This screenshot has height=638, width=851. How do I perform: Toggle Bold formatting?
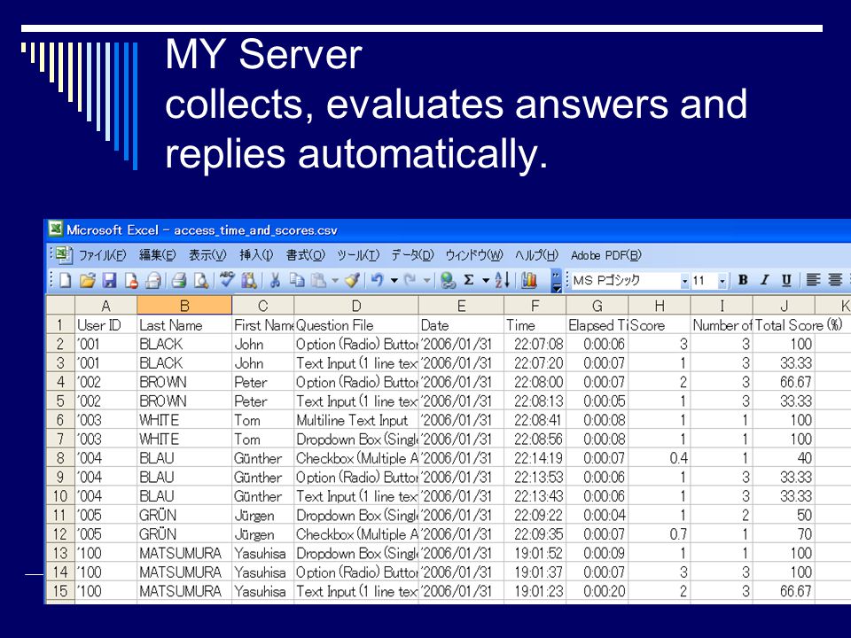743,280
